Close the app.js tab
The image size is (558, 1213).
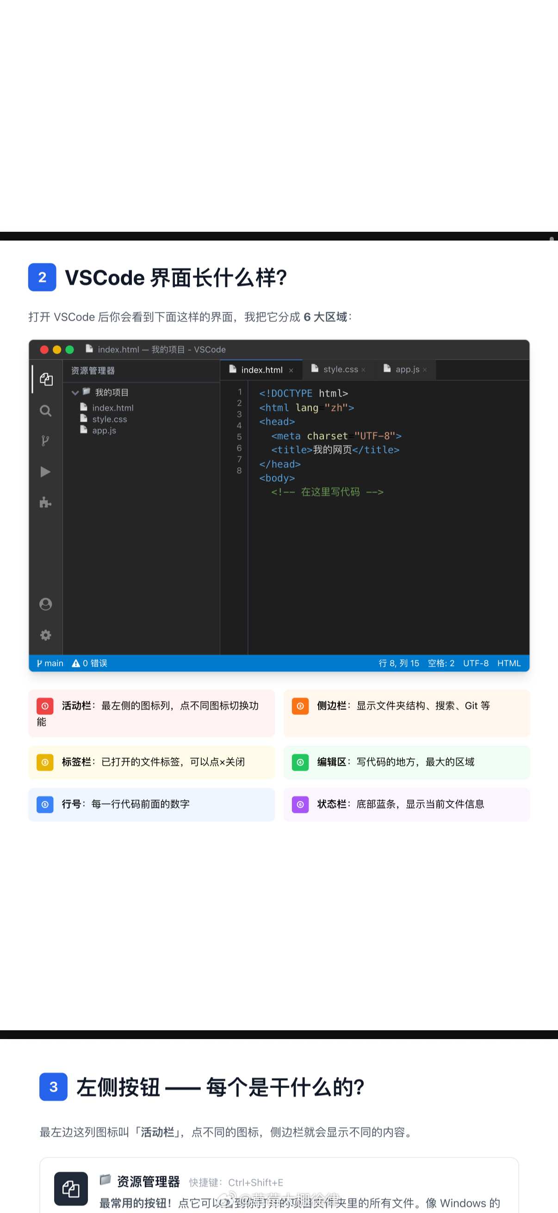(x=425, y=370)
